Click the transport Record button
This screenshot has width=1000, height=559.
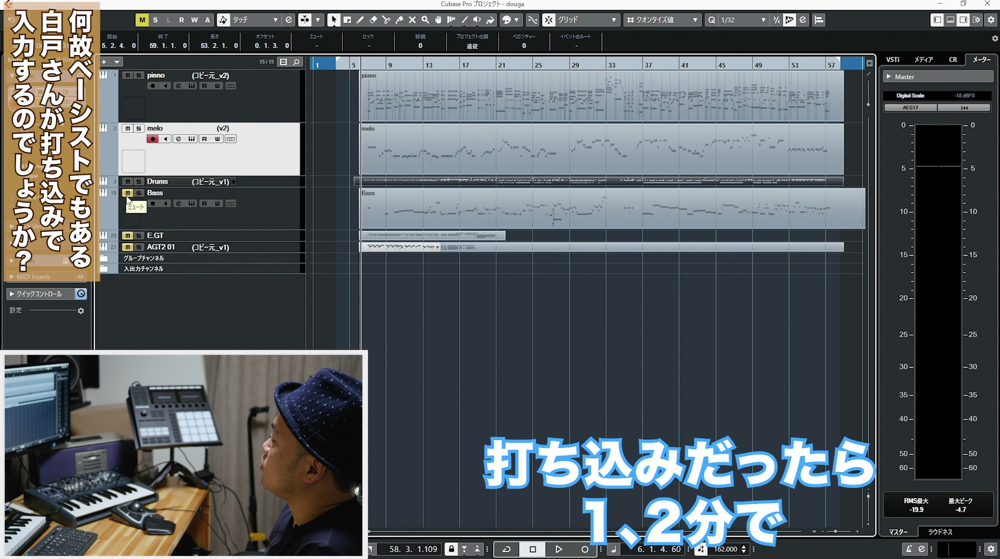(x=585, y=549)
